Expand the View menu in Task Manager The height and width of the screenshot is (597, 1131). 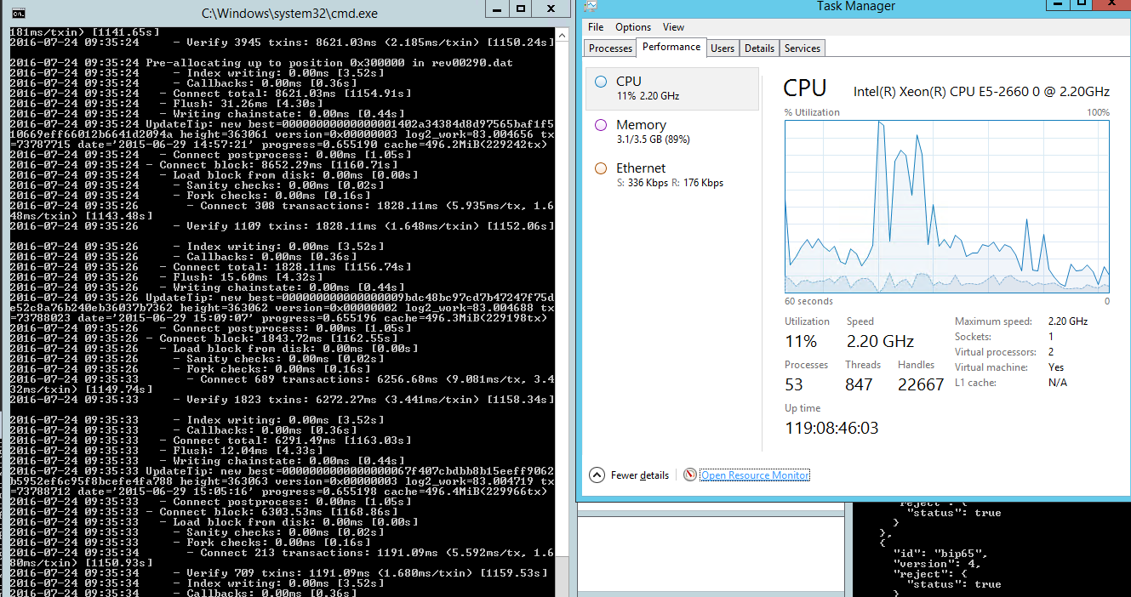(673, 27)
